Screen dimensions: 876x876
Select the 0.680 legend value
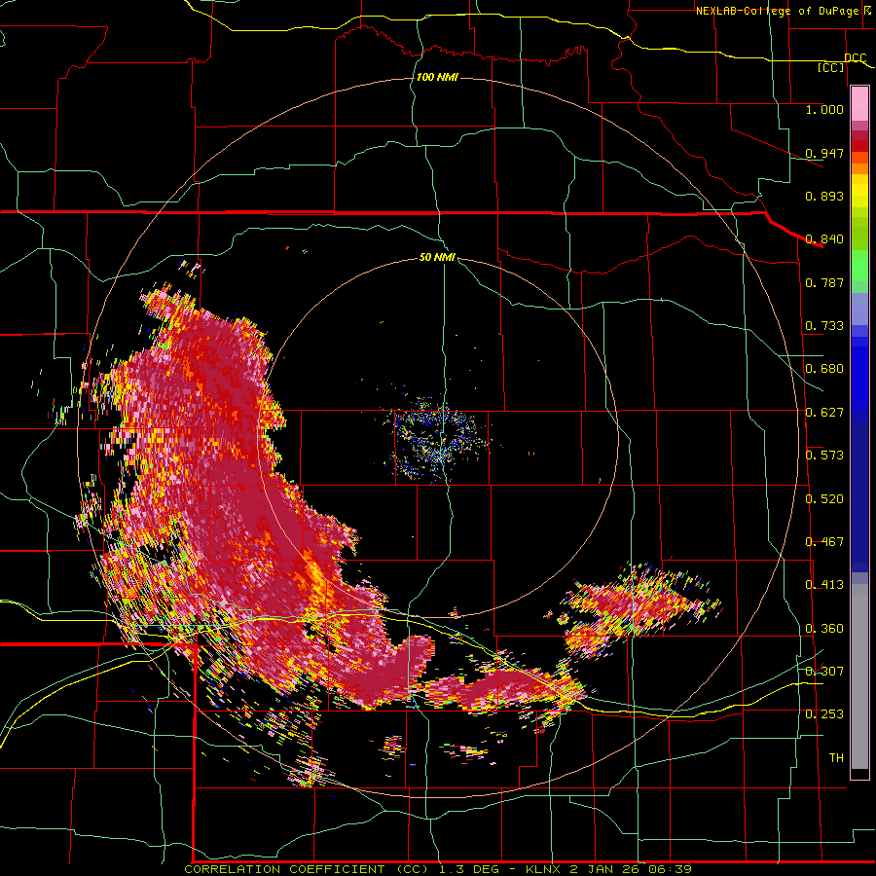point(824,369)
